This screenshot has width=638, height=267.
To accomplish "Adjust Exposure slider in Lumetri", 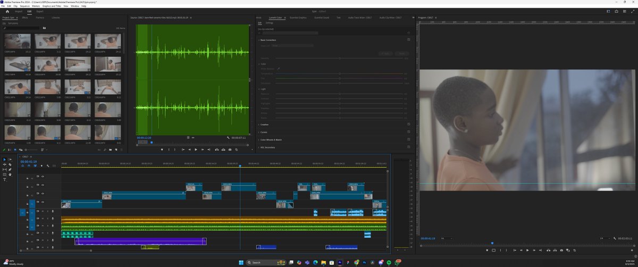I will click(339, 94).
